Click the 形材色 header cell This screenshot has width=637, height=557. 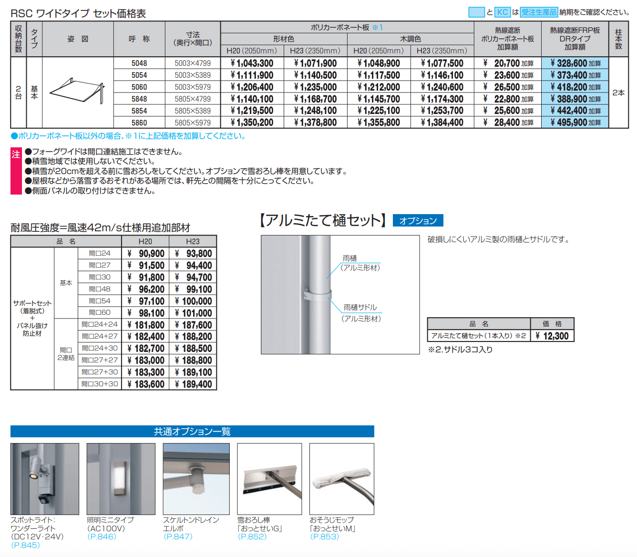click(x=283, y=38)
